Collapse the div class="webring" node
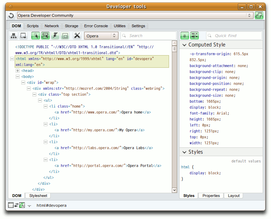This screenshot has height=219, width=271. [29, 89]
